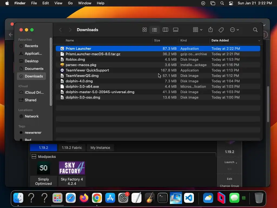Open the Go menu
Viewport: 277px width, 208px height.
(x=70, y=3)
